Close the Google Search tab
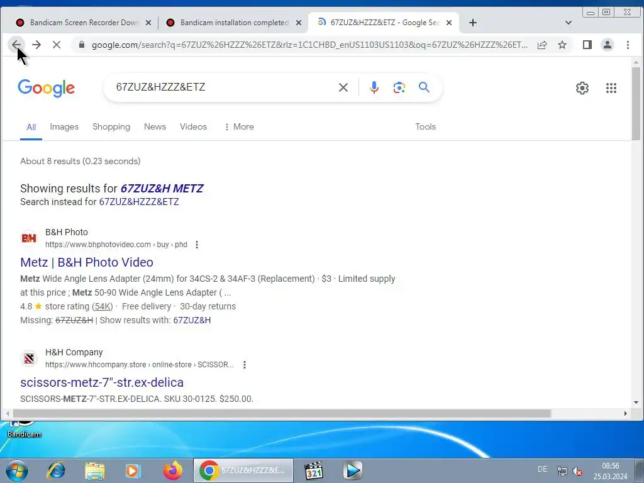Screen dimensions: 644x483 click(x=449, y=23)
